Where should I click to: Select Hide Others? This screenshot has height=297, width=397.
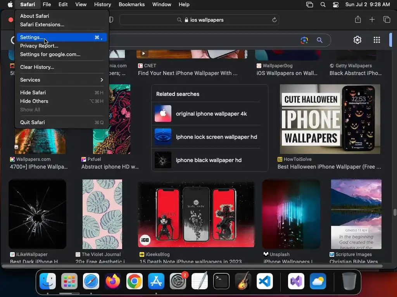62,101
